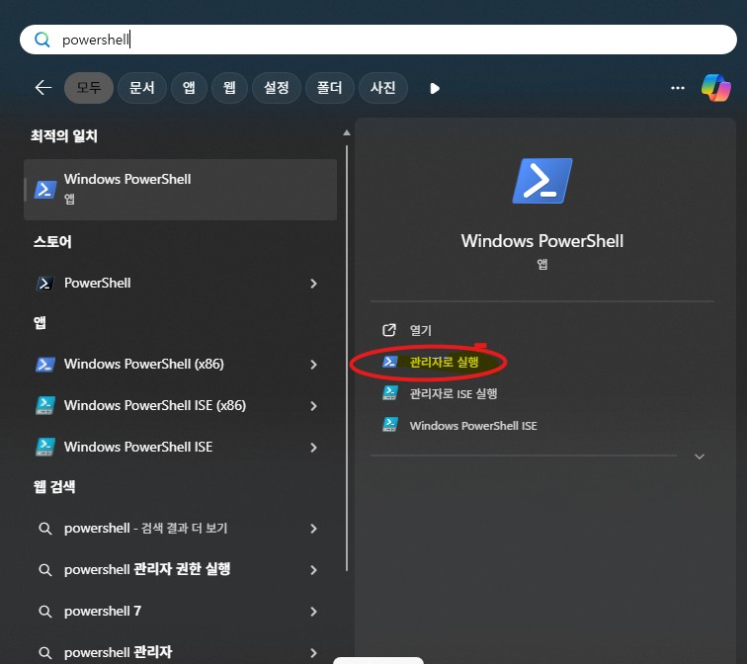This screenshot has width=747, height=664.
Task: Click the ISE icon next to 관리자로 ISE 실행
Action: pos(389,393)
